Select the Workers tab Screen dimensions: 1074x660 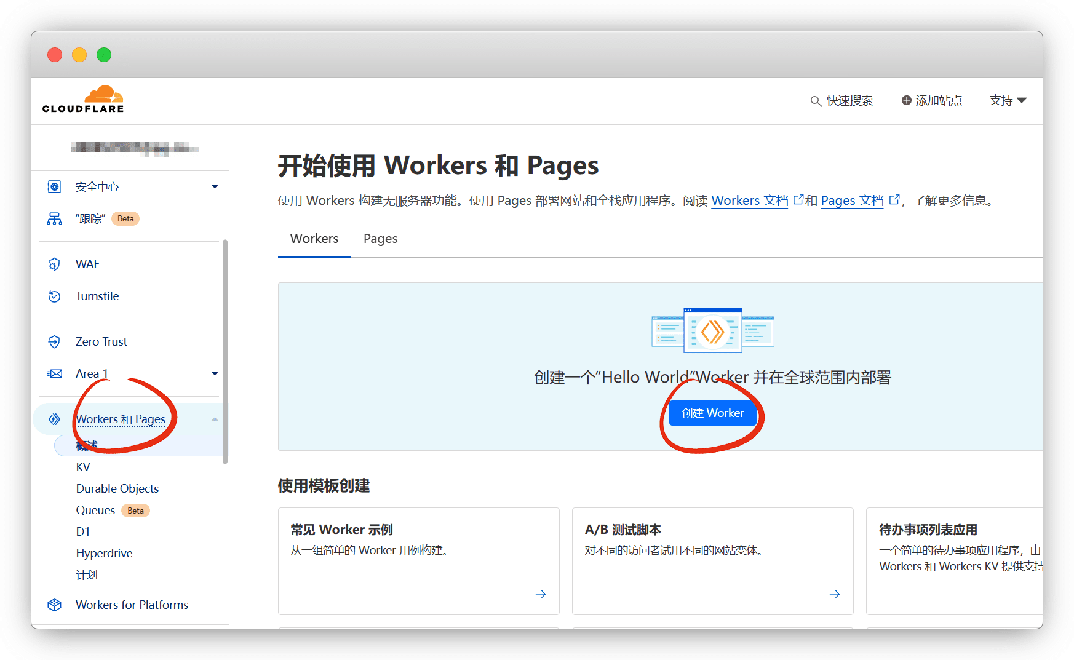pos(314,239)
